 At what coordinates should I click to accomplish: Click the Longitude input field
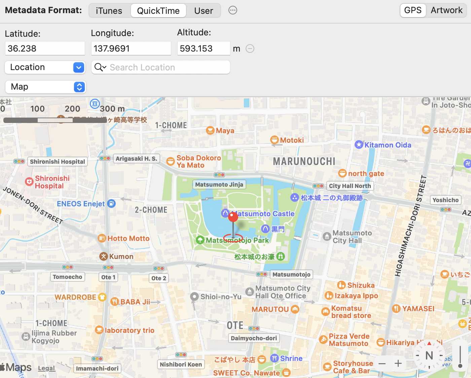[131, 49]
